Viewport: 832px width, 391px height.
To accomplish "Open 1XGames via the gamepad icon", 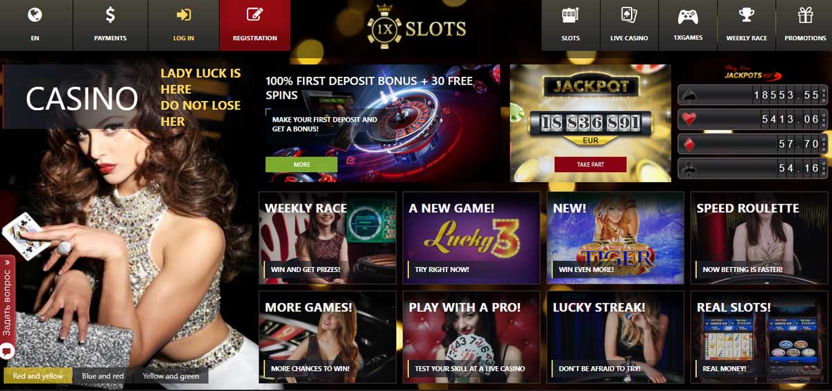I will 687,16.
